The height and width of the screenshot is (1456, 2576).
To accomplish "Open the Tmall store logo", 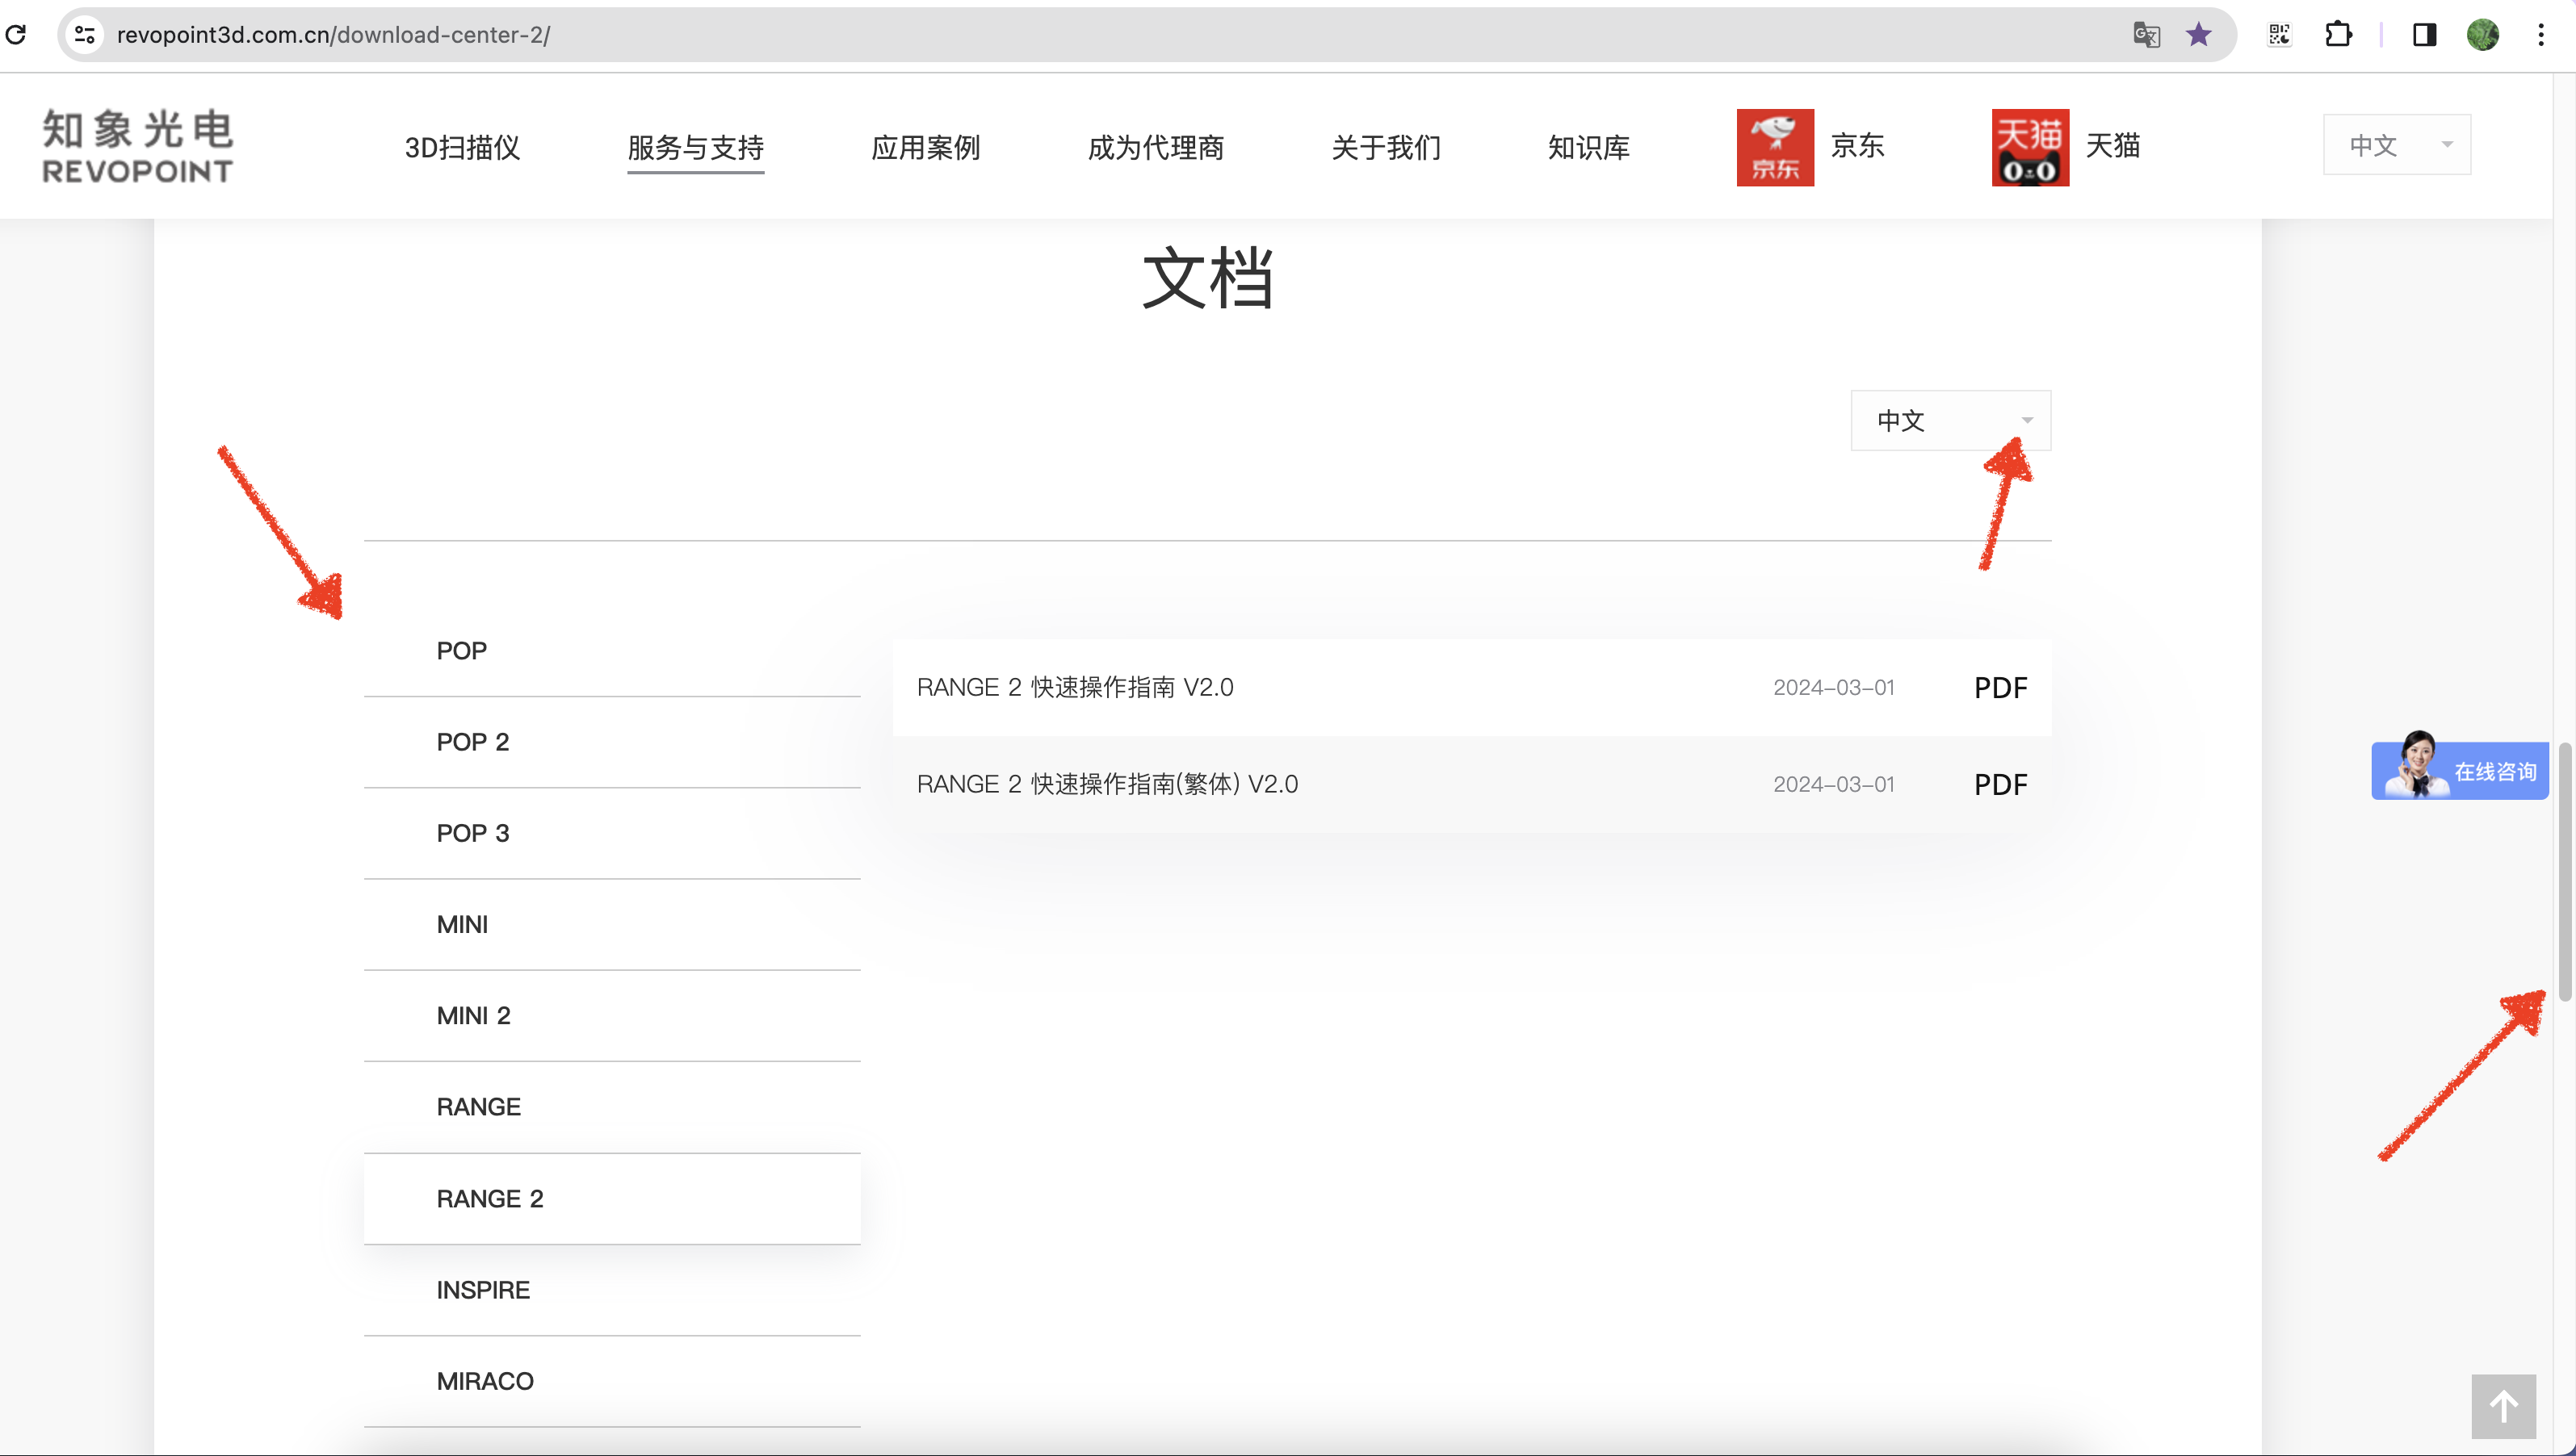I will point(2030,147).
